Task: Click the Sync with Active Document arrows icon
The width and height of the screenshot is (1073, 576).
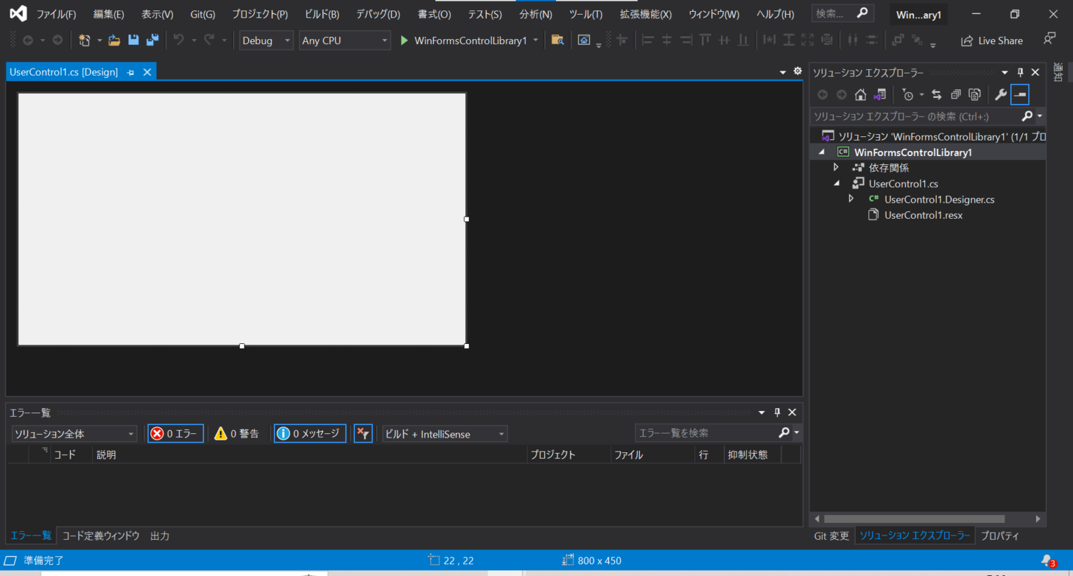Action: click(x=936, y=94)
